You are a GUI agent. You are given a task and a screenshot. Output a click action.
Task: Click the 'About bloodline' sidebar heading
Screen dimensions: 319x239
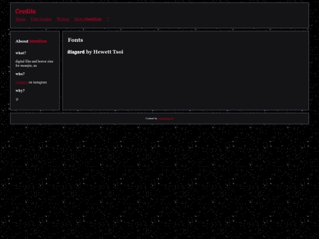tap(31, 41)
